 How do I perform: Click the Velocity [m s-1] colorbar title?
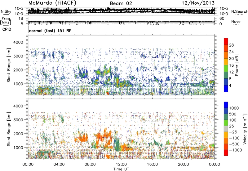click(245, 129)
